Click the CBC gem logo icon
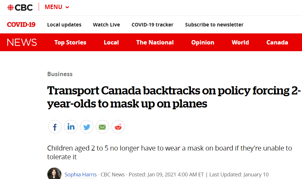The height and width of the screenshot is (179, 302). 10,7
